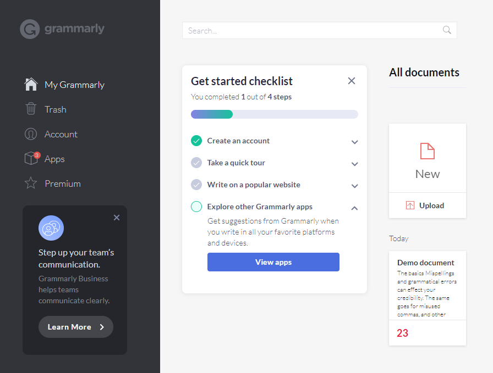Click into the Search field

[x=319, y=30]
